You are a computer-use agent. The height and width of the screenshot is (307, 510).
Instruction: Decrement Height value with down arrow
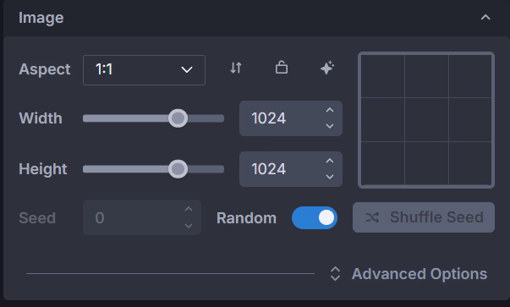pos(330,177)
